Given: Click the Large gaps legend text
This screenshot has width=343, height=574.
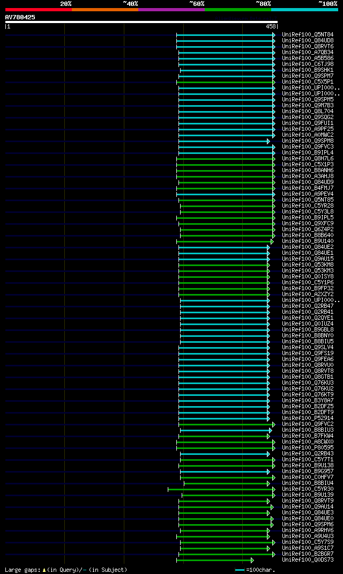Looking at the screenshot, I should click(x=66, y=570).
